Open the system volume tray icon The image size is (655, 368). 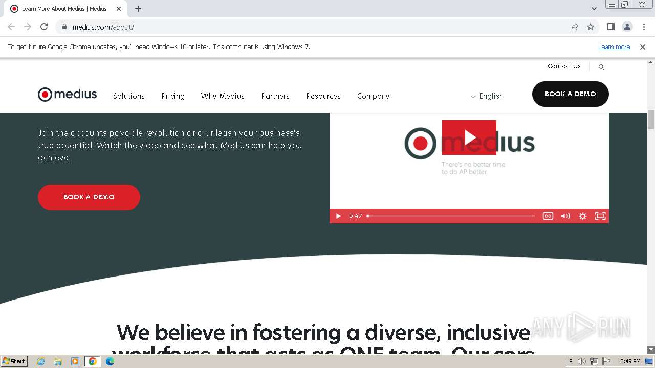point(582,361)
